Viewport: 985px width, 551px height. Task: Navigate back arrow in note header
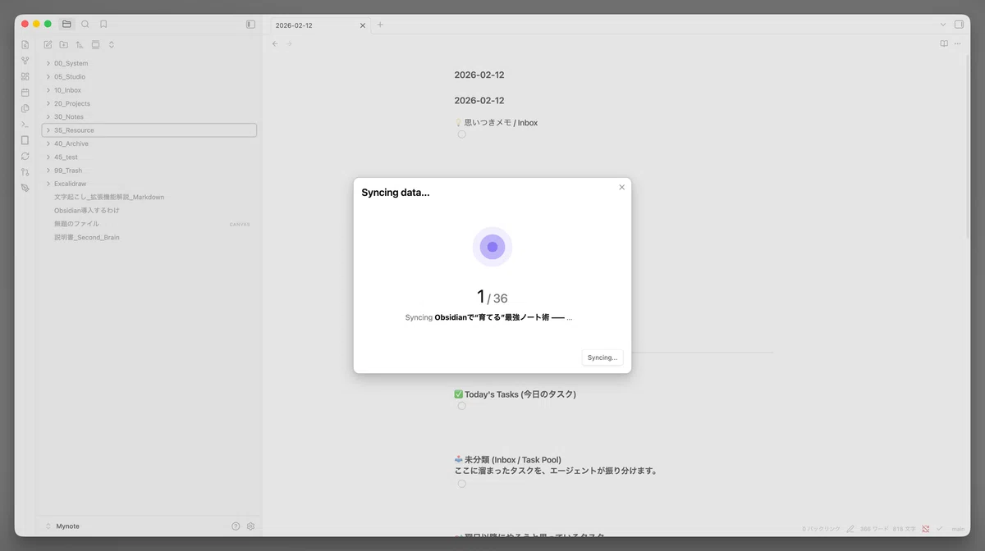click(275, 43)
